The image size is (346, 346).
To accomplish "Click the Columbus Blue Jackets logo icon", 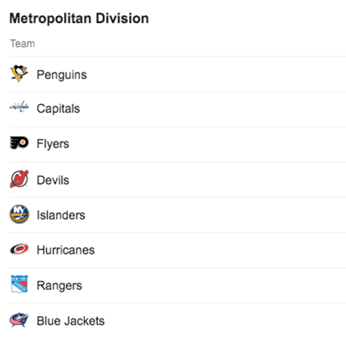I will point(19,320).
